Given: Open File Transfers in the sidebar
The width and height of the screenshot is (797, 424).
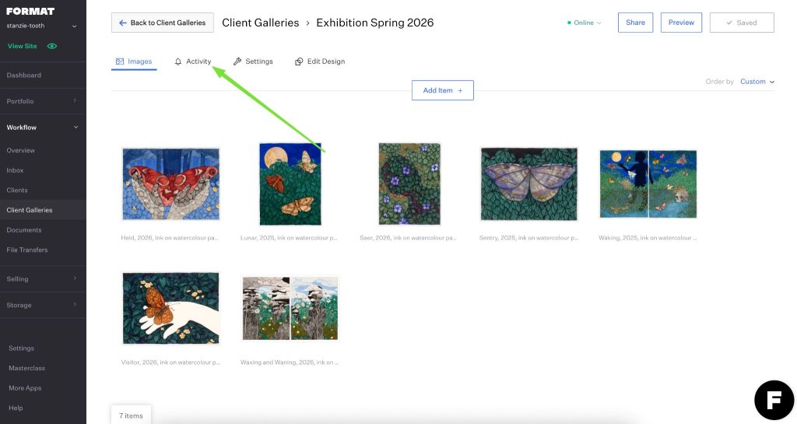Looking at the screenshot, I should click(x=27, y=250).
